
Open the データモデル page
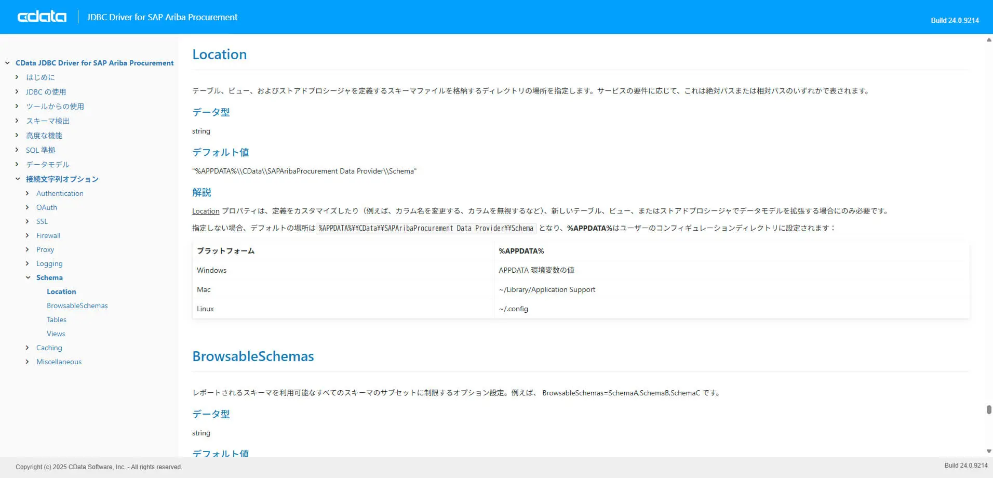click(x=48, y=164)
